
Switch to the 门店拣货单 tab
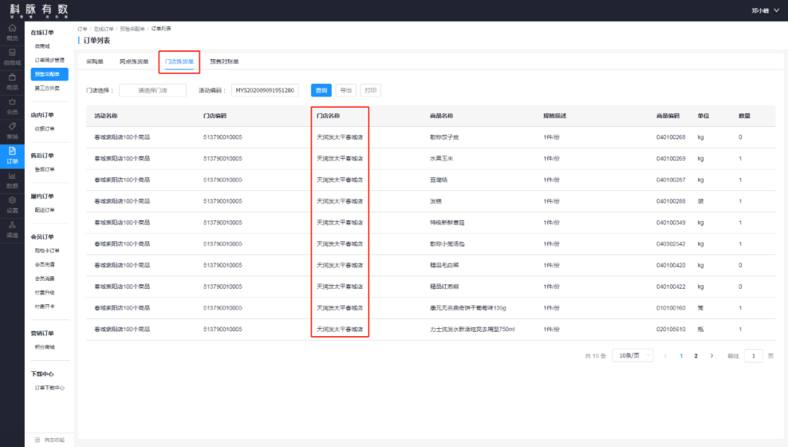[x=179, y=61]
